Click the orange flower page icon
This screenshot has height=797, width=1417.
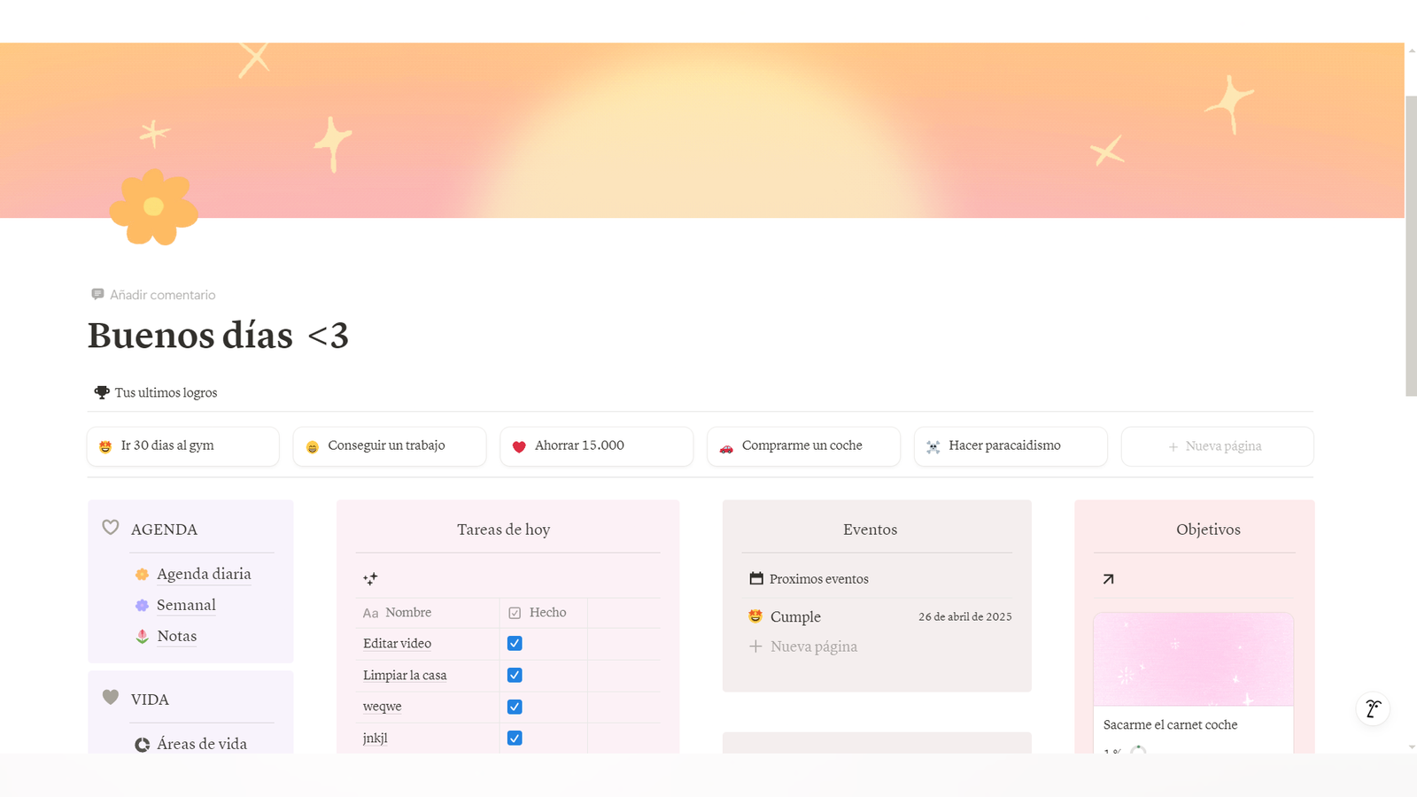(x=153, y=207)
